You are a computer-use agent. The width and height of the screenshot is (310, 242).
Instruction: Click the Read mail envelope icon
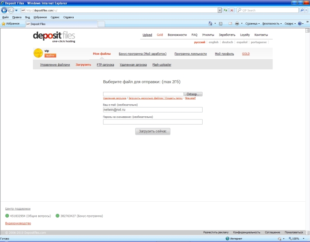[230, 24]
